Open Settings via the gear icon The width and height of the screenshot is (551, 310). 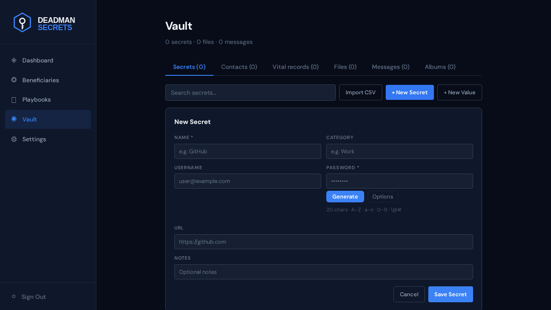coord(14,139)
